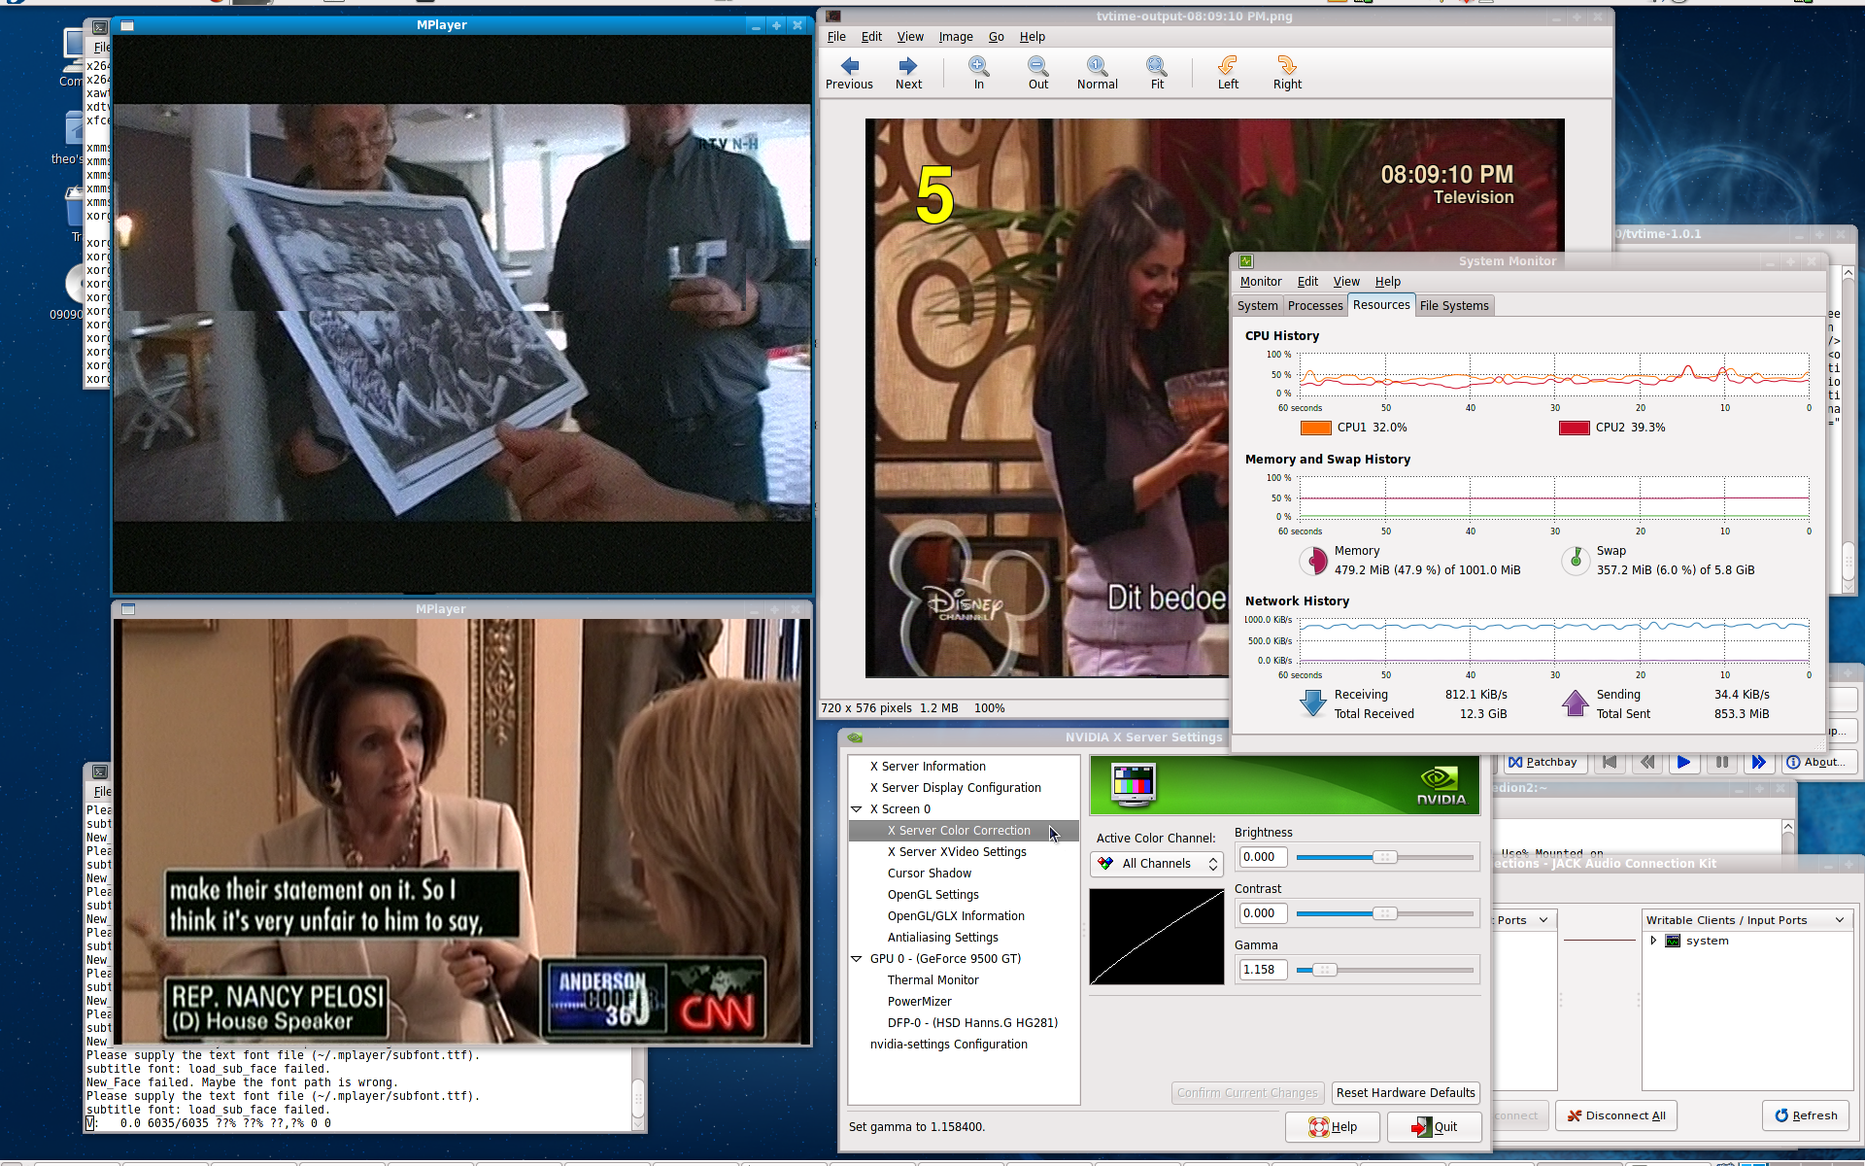Zoom In on the image viewer
Screen dimensions: 1865x1166
pos(978,72)
